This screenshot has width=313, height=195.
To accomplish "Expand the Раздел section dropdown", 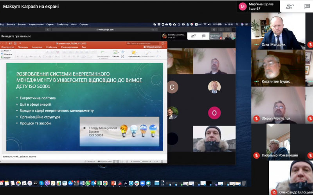I will click(x=6, y=57).
